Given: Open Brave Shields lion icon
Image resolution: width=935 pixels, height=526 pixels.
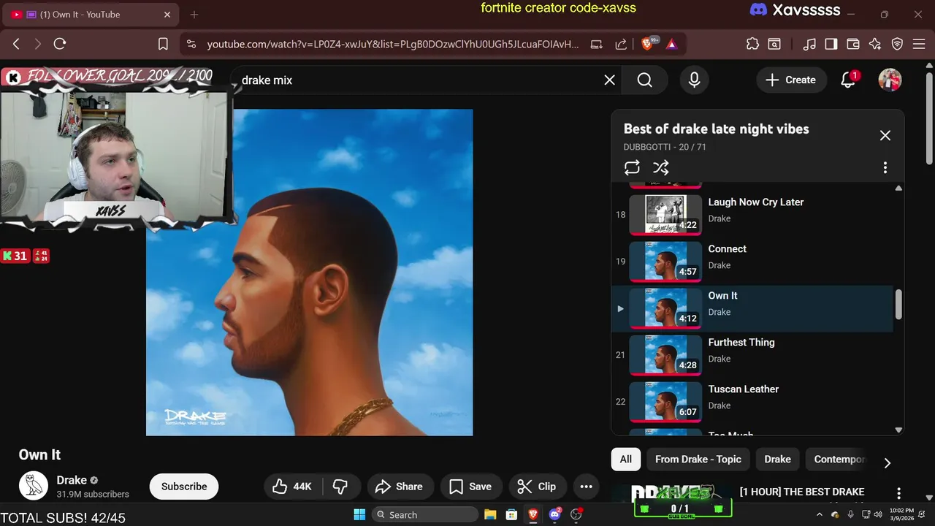Looking at the screenshot, I should click(x=648, y=44).
